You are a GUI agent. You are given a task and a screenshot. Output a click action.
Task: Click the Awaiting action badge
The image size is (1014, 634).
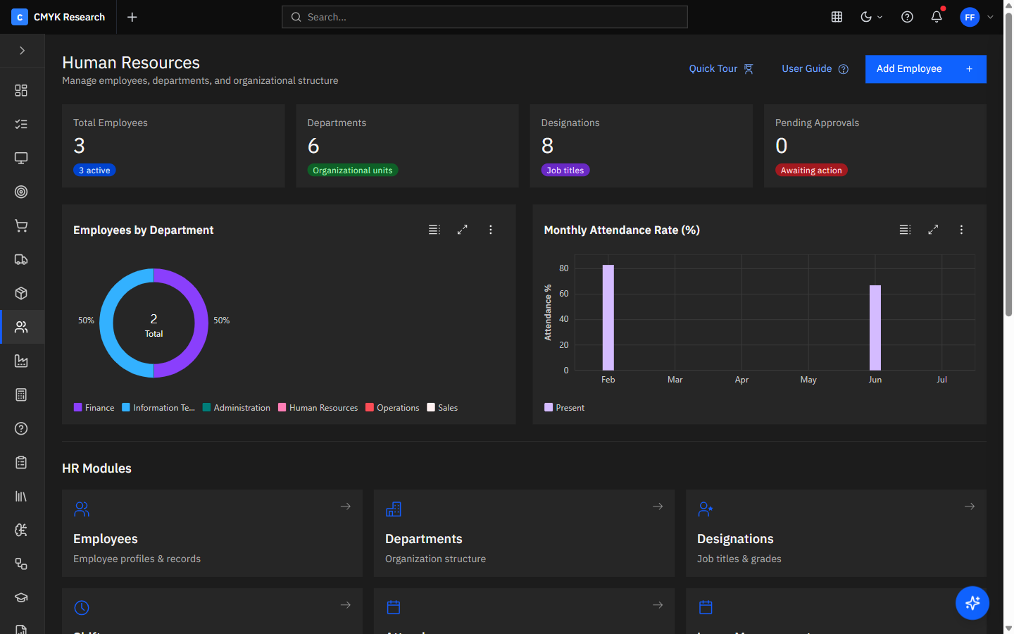point(811,170)
